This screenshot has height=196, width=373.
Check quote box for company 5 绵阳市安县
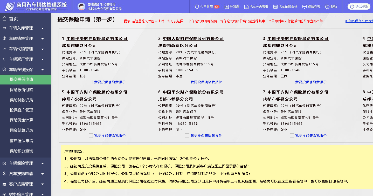click(91, 135)
